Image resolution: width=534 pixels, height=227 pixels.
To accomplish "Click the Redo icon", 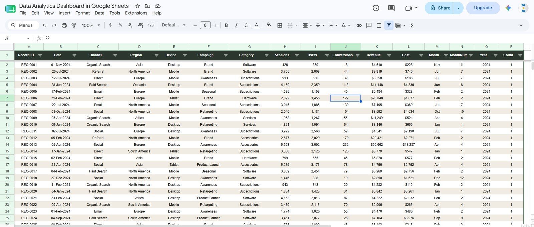I will 54,25.
